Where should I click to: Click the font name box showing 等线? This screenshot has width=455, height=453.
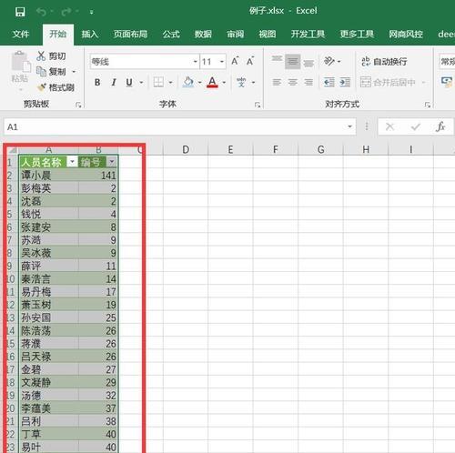(x=141, y=62)
